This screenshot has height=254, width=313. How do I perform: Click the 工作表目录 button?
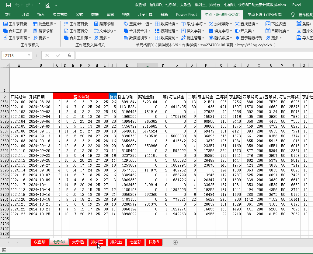point(16,24)
